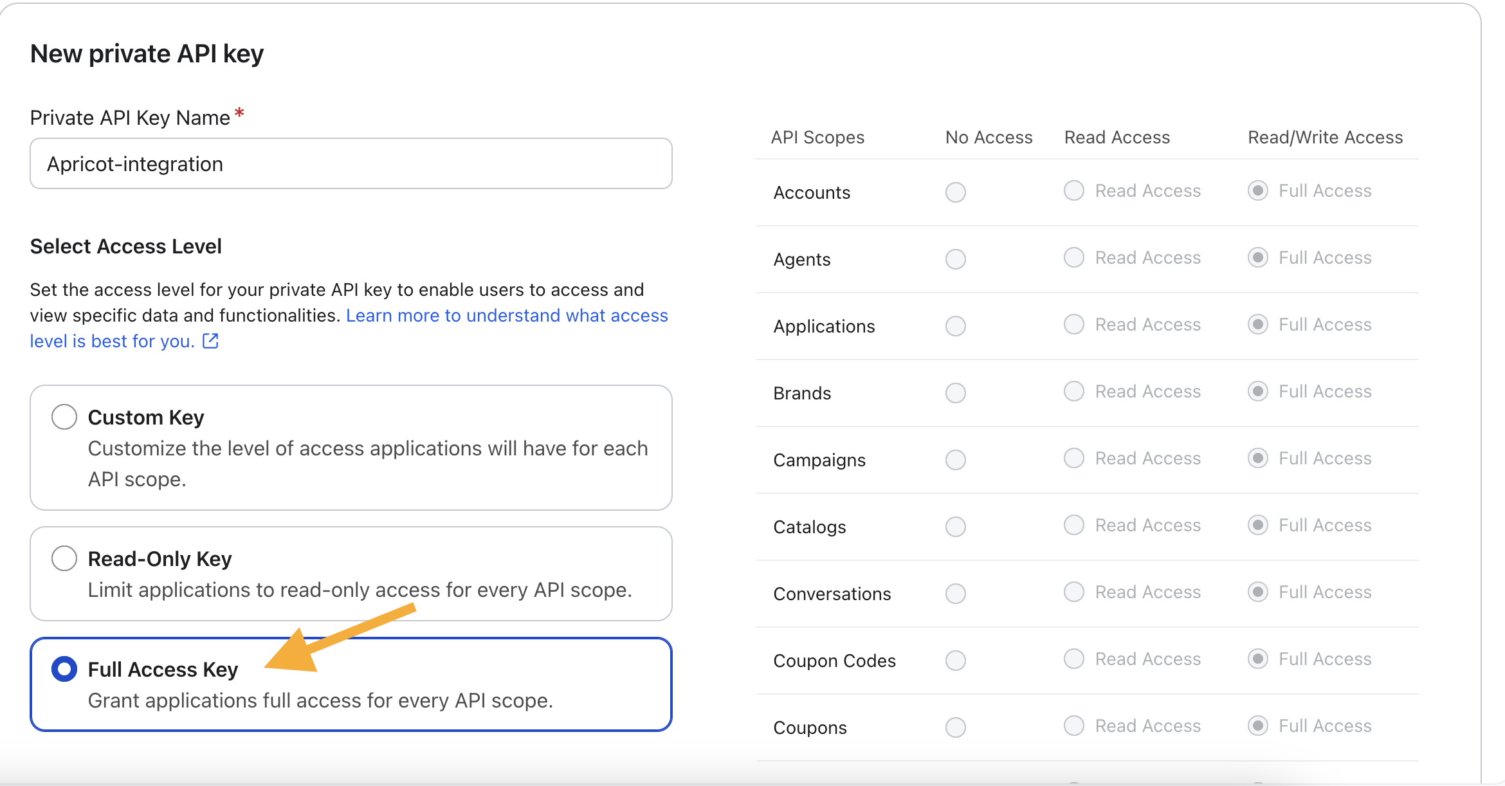
Task: Set Brands scope to No Access
Action: click(x=956, y=392)
